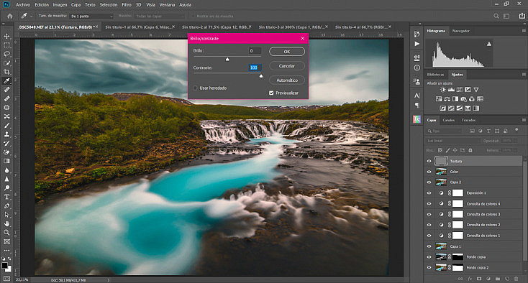Add a Photo Filter adjustment from the Ajustes panel

click(x=464, y=99)
